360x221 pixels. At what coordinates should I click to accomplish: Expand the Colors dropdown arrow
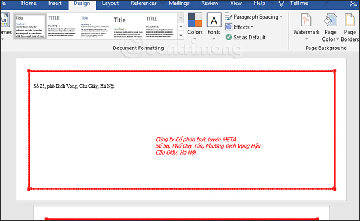pos(195,39)
